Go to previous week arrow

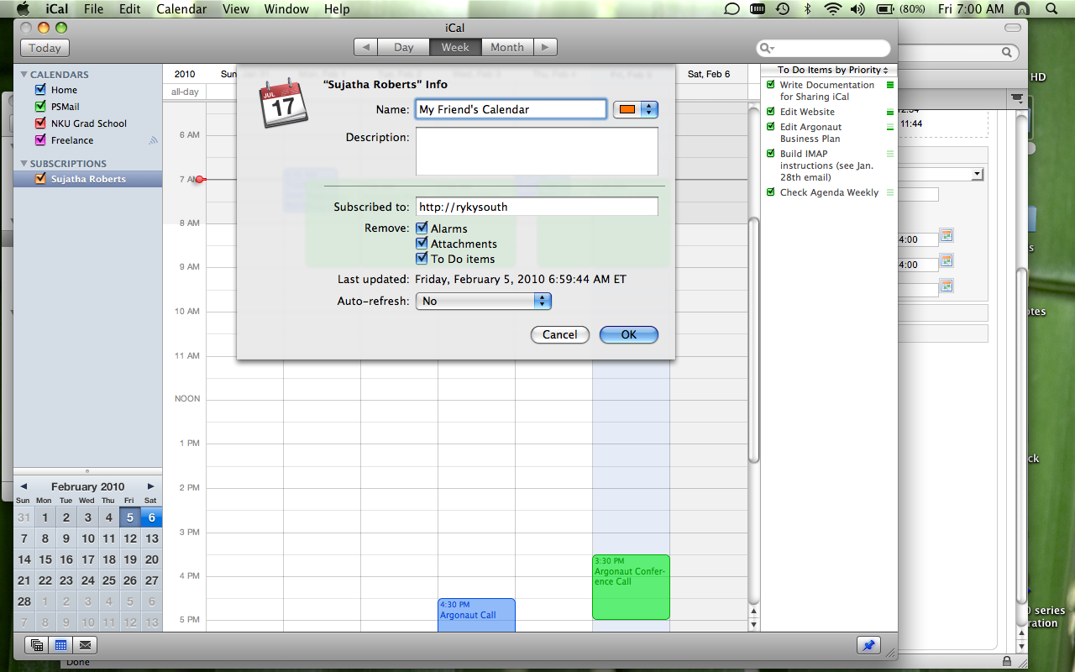pos(365,48)
